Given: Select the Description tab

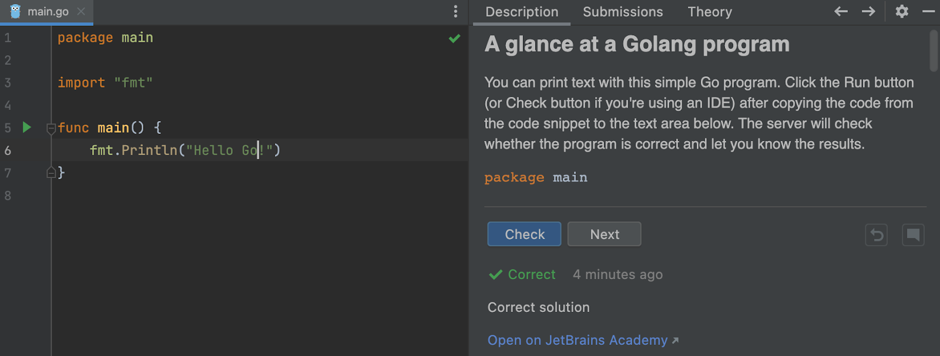Looking at the screenshot, I should (x=522, y=12).
